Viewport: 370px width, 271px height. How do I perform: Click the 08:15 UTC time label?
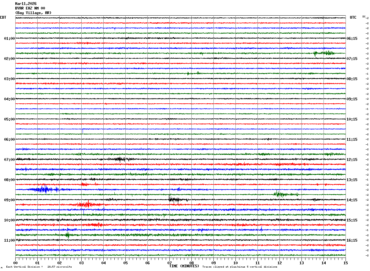352,79
